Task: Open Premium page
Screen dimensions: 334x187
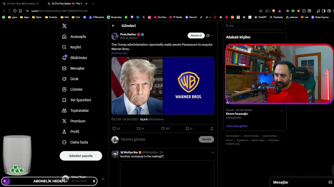Action: pos(74,121)
